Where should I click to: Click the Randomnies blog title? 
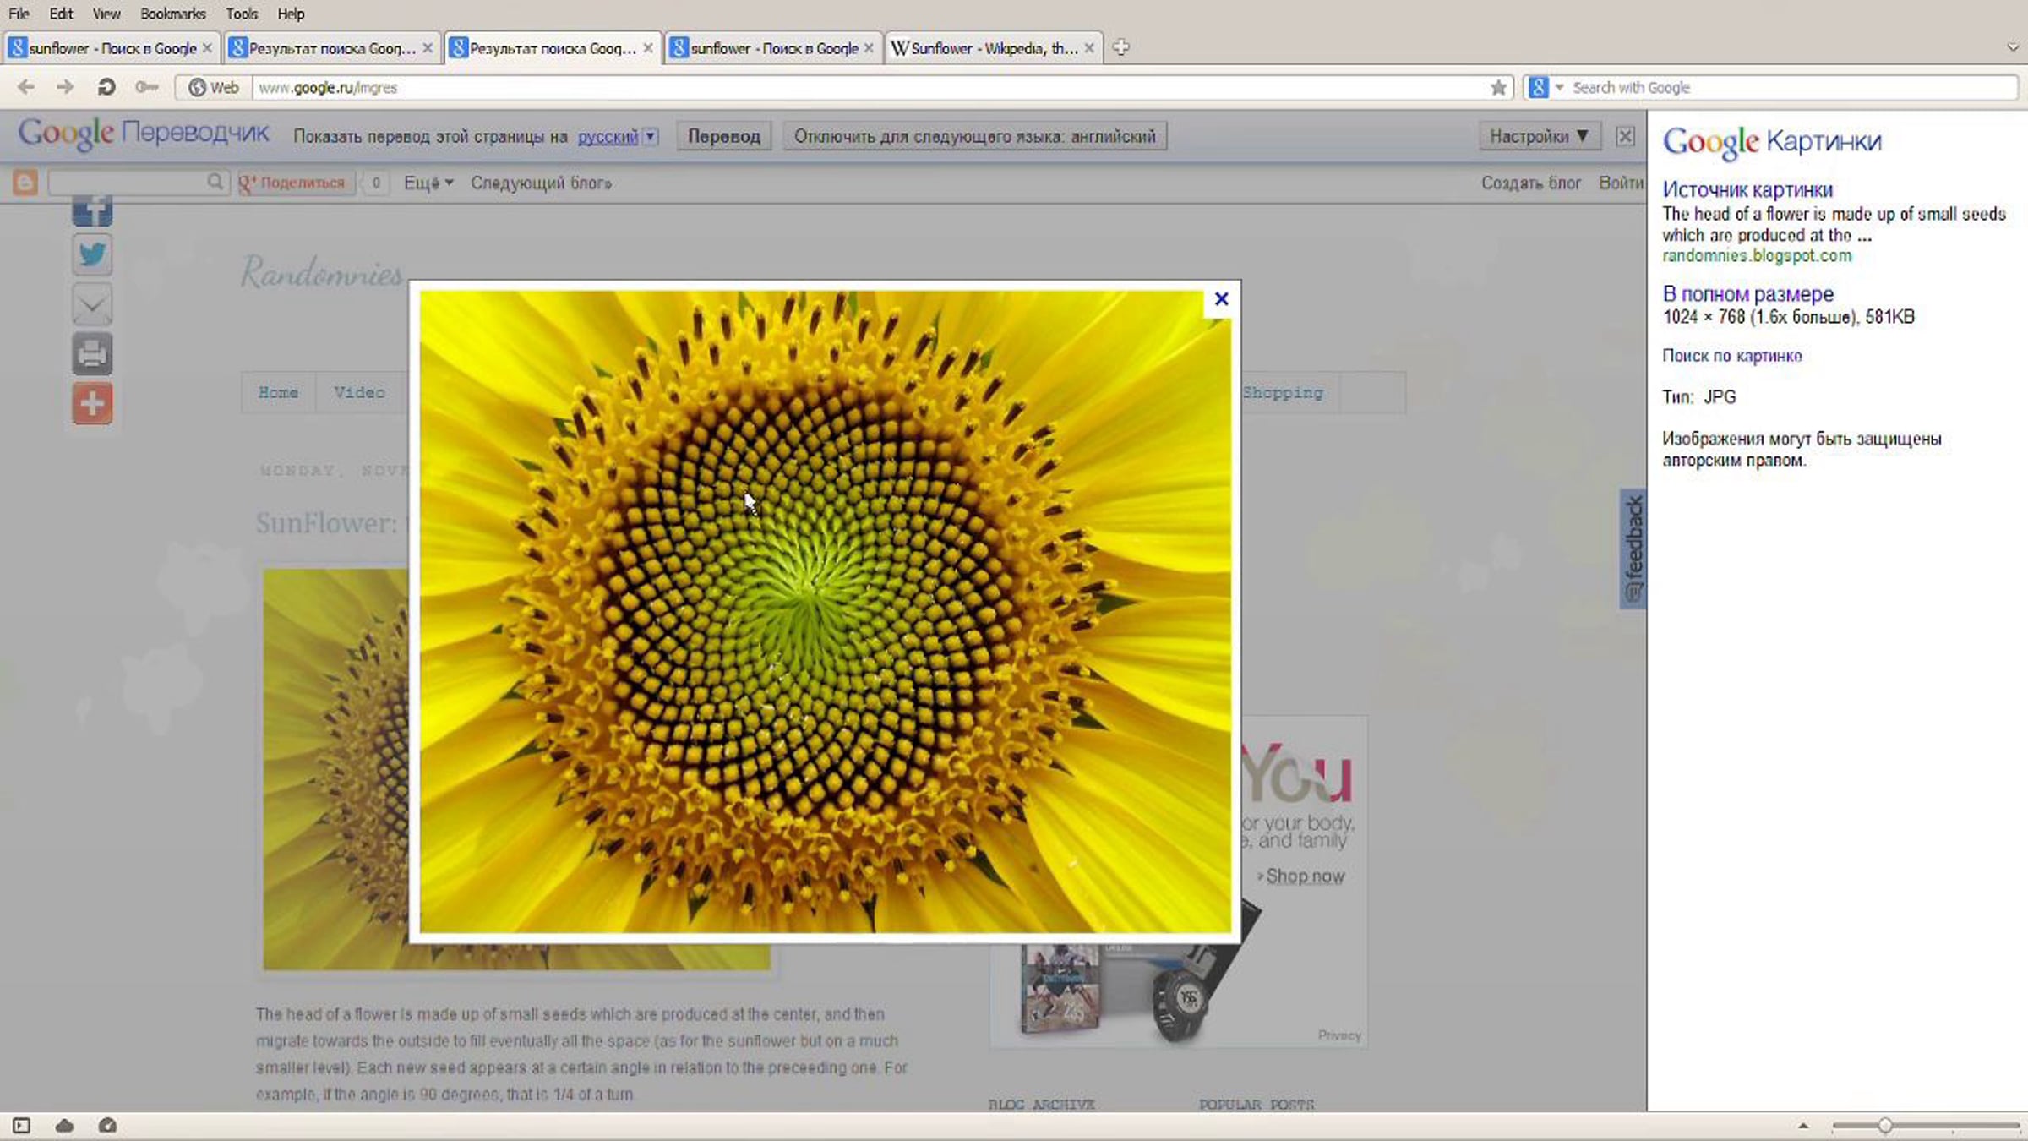322,273
